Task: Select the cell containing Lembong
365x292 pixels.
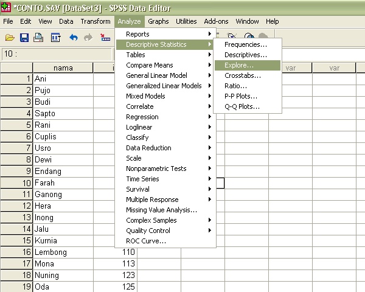Action: tap(63, 252)
